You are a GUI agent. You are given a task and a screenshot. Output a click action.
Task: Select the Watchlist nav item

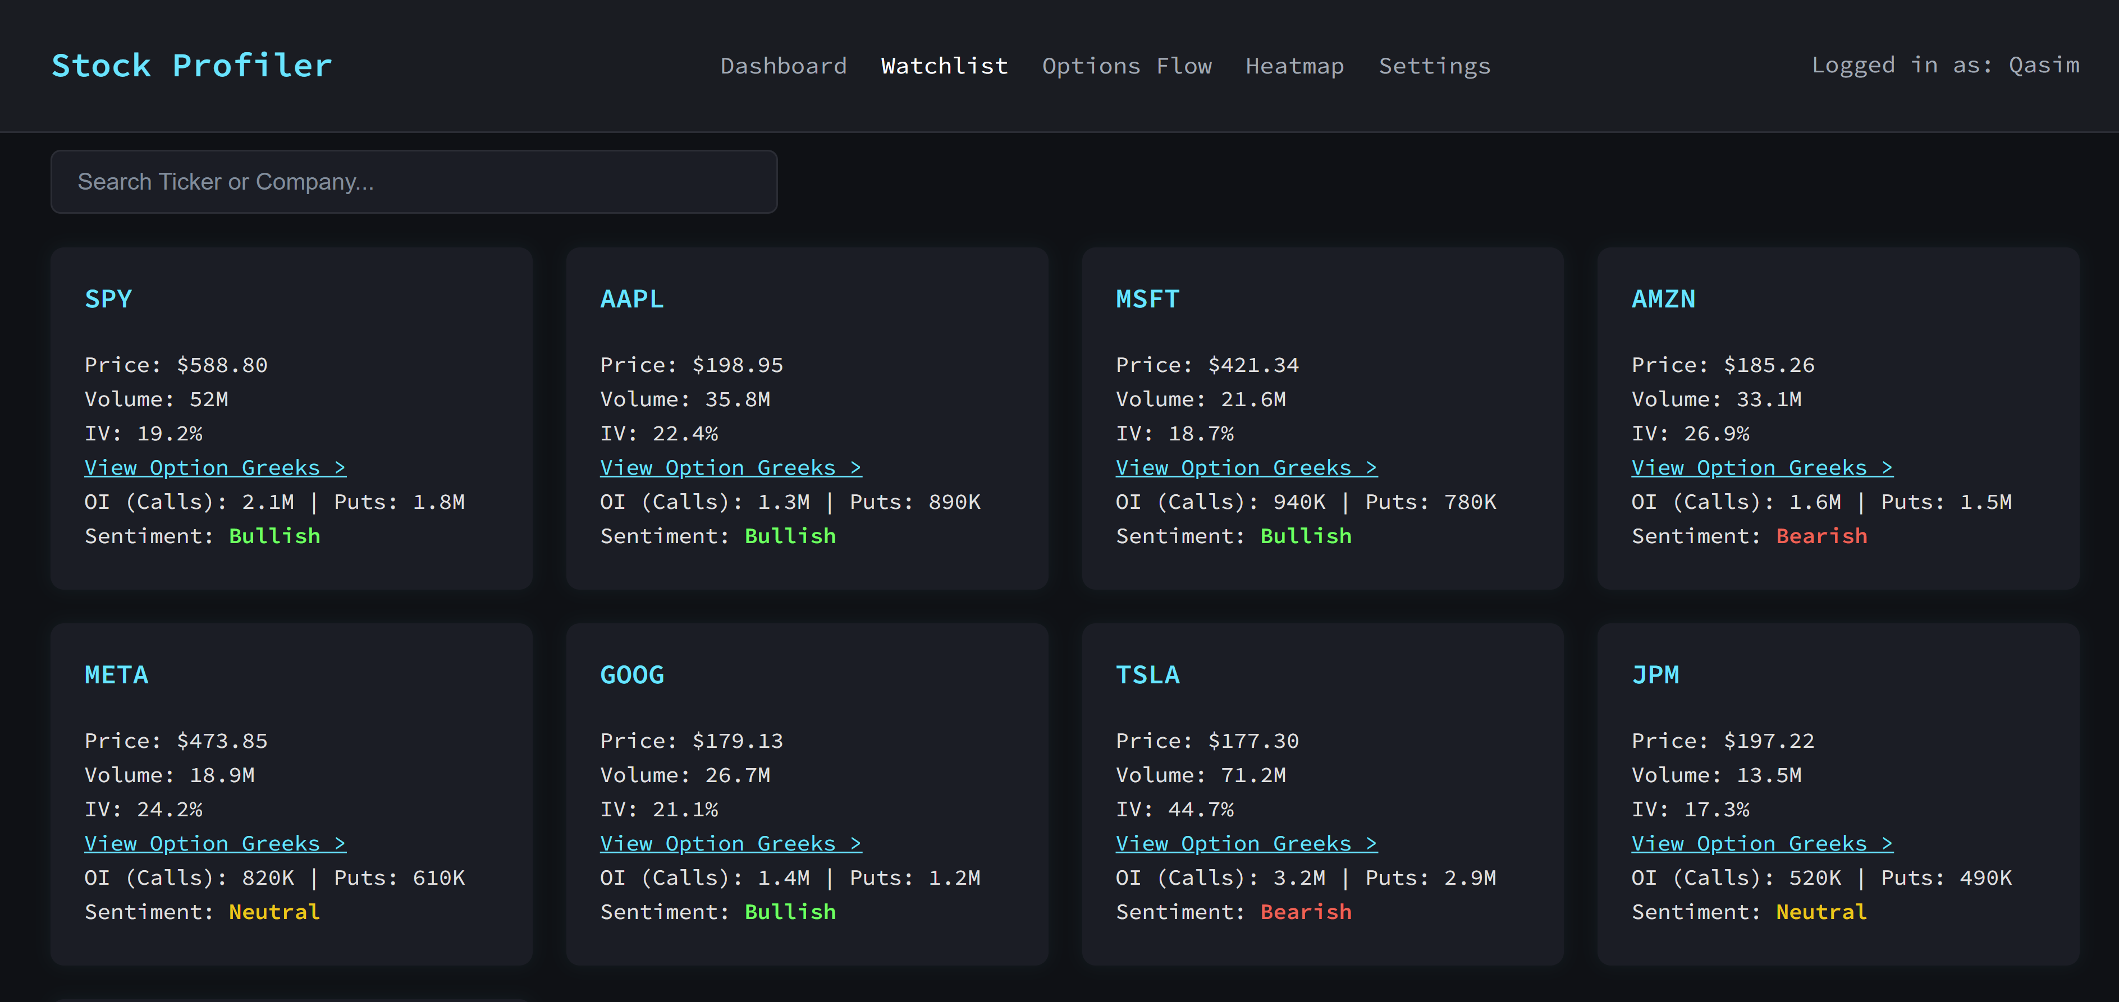point(944,66)
